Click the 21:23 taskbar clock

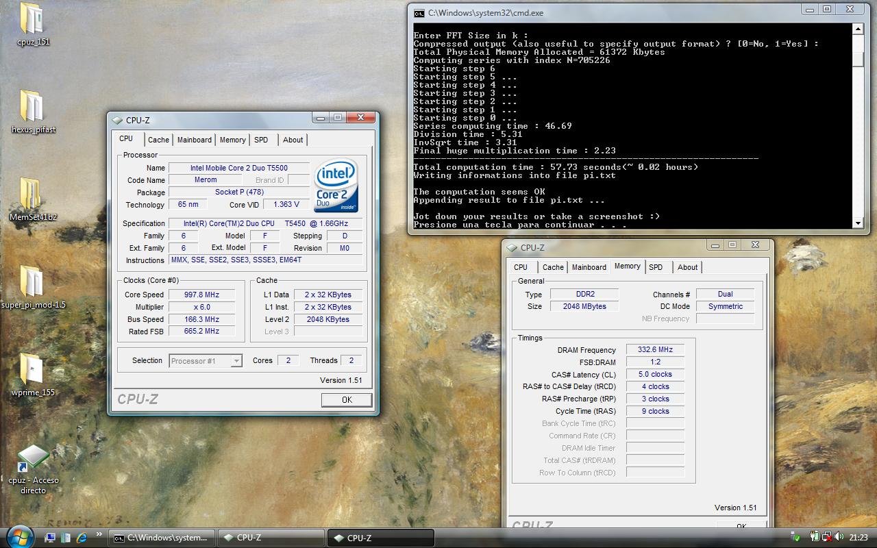click(x=858, y=538)
